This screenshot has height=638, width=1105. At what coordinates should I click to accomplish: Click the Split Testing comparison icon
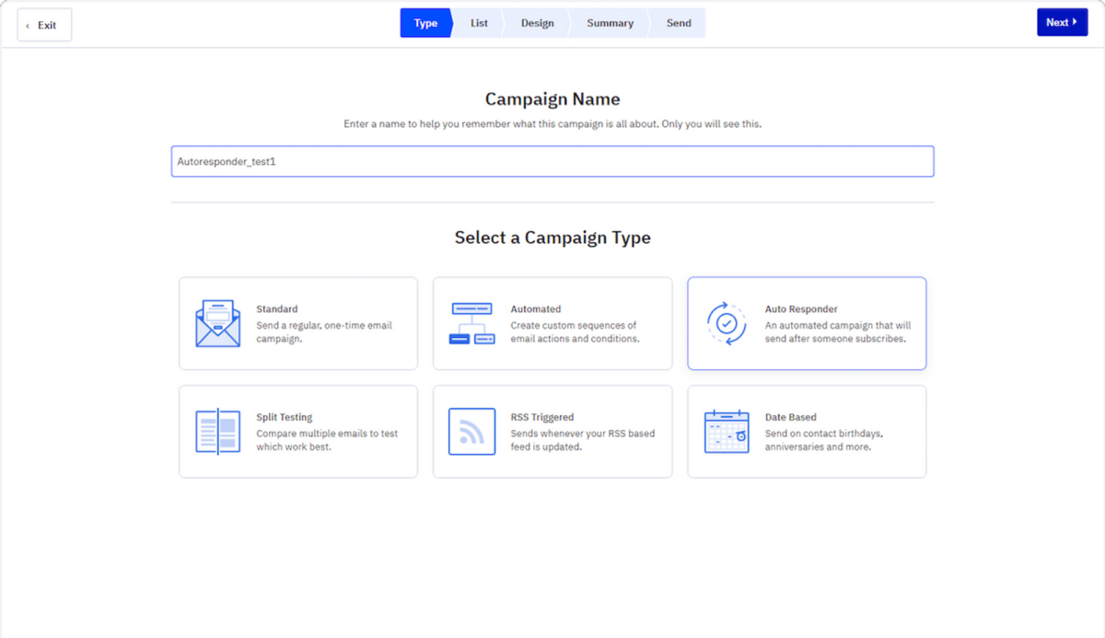217,432
